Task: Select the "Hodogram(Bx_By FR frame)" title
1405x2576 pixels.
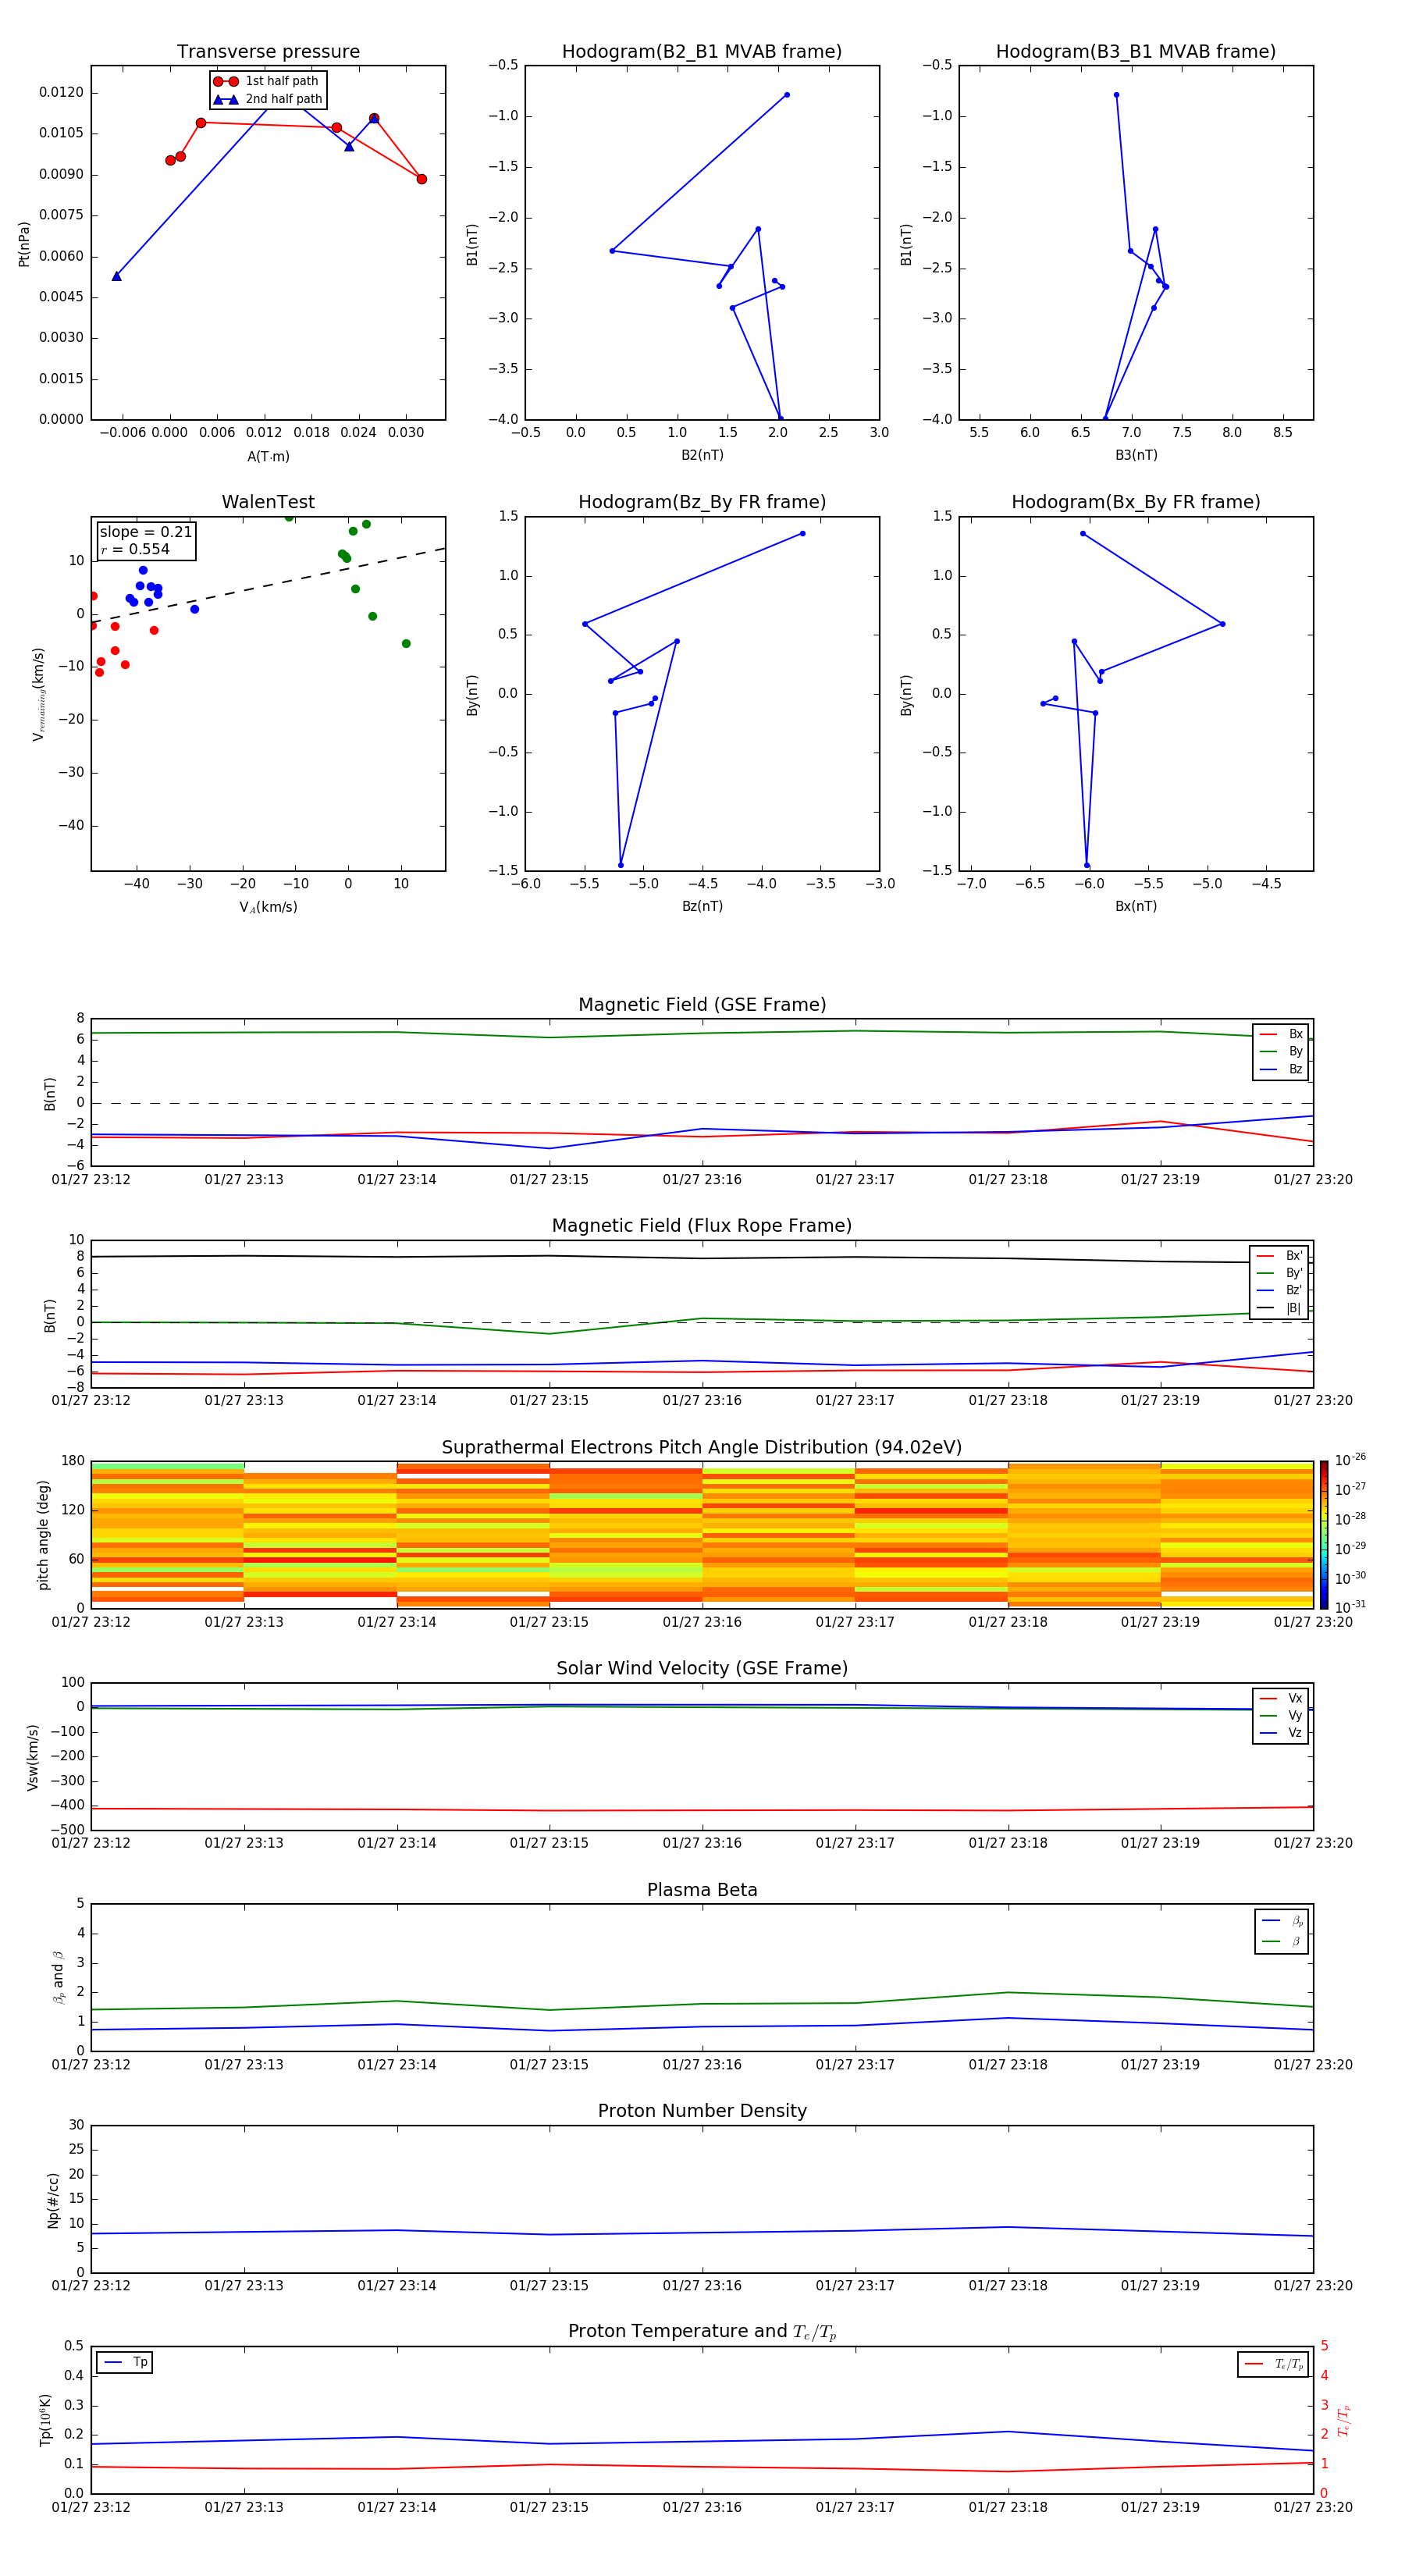Action: coord(1136,502)
